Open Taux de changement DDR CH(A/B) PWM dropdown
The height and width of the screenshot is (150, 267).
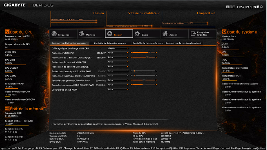[x=118, y=85]
